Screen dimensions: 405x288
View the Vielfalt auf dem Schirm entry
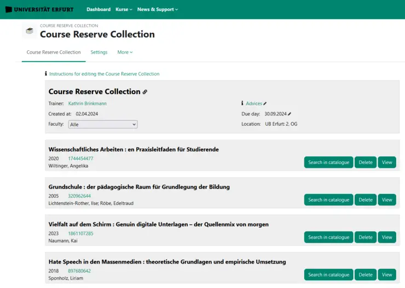point(387,237)
